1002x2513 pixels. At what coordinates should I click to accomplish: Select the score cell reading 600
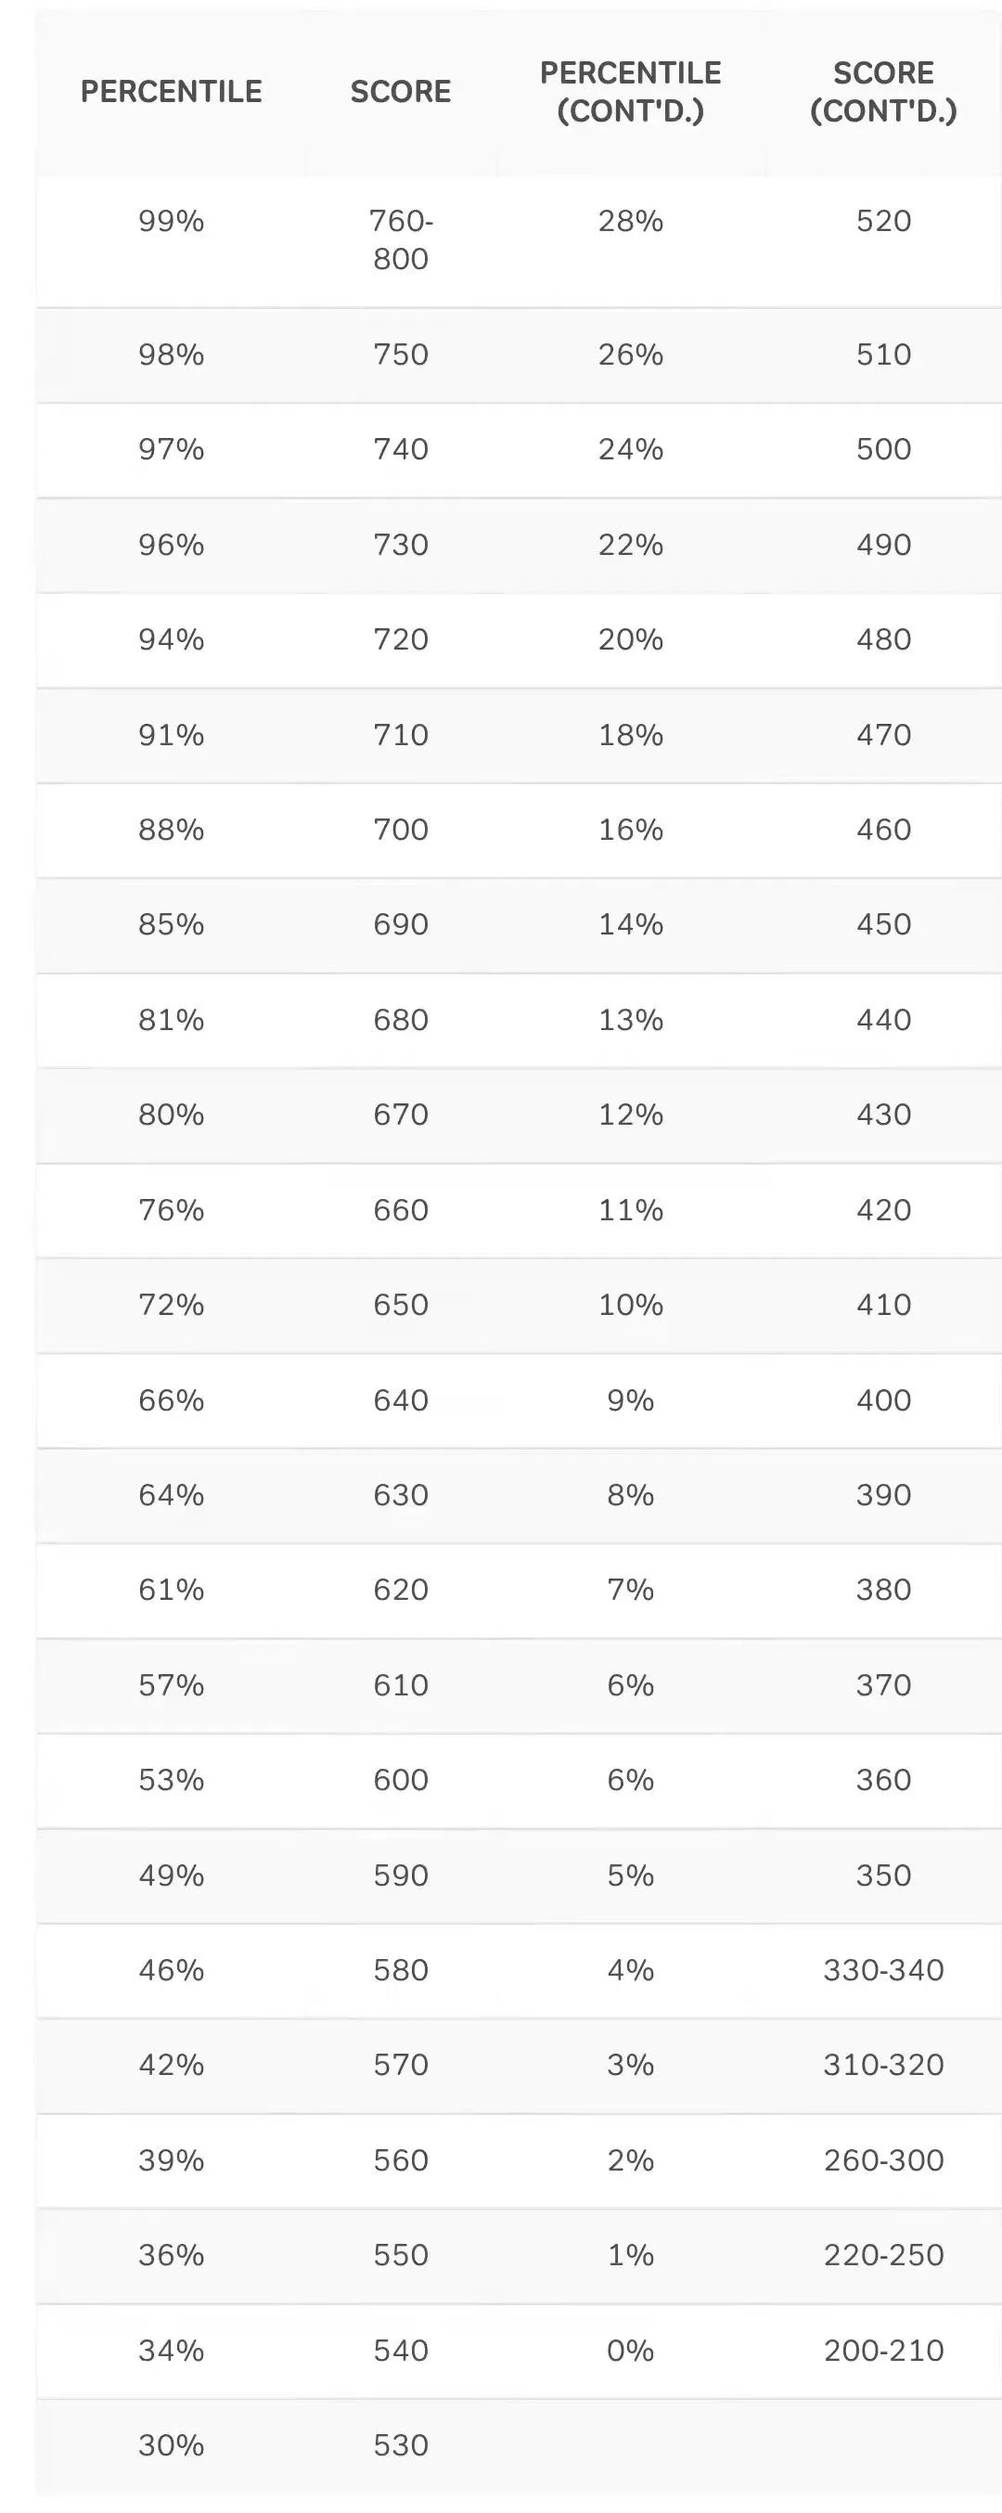pos(400,1779)
